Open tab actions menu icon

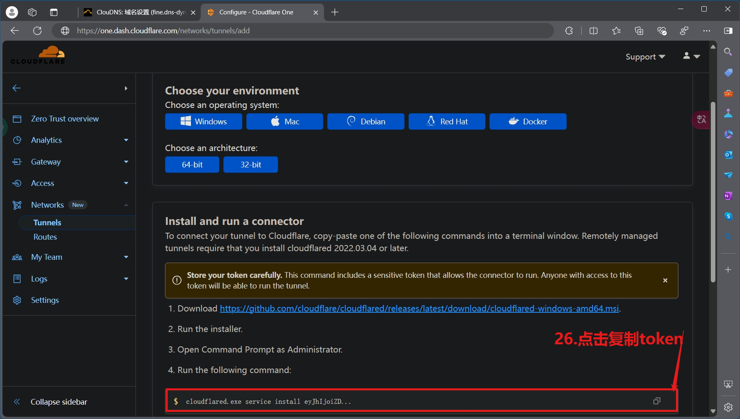[53, 12]
